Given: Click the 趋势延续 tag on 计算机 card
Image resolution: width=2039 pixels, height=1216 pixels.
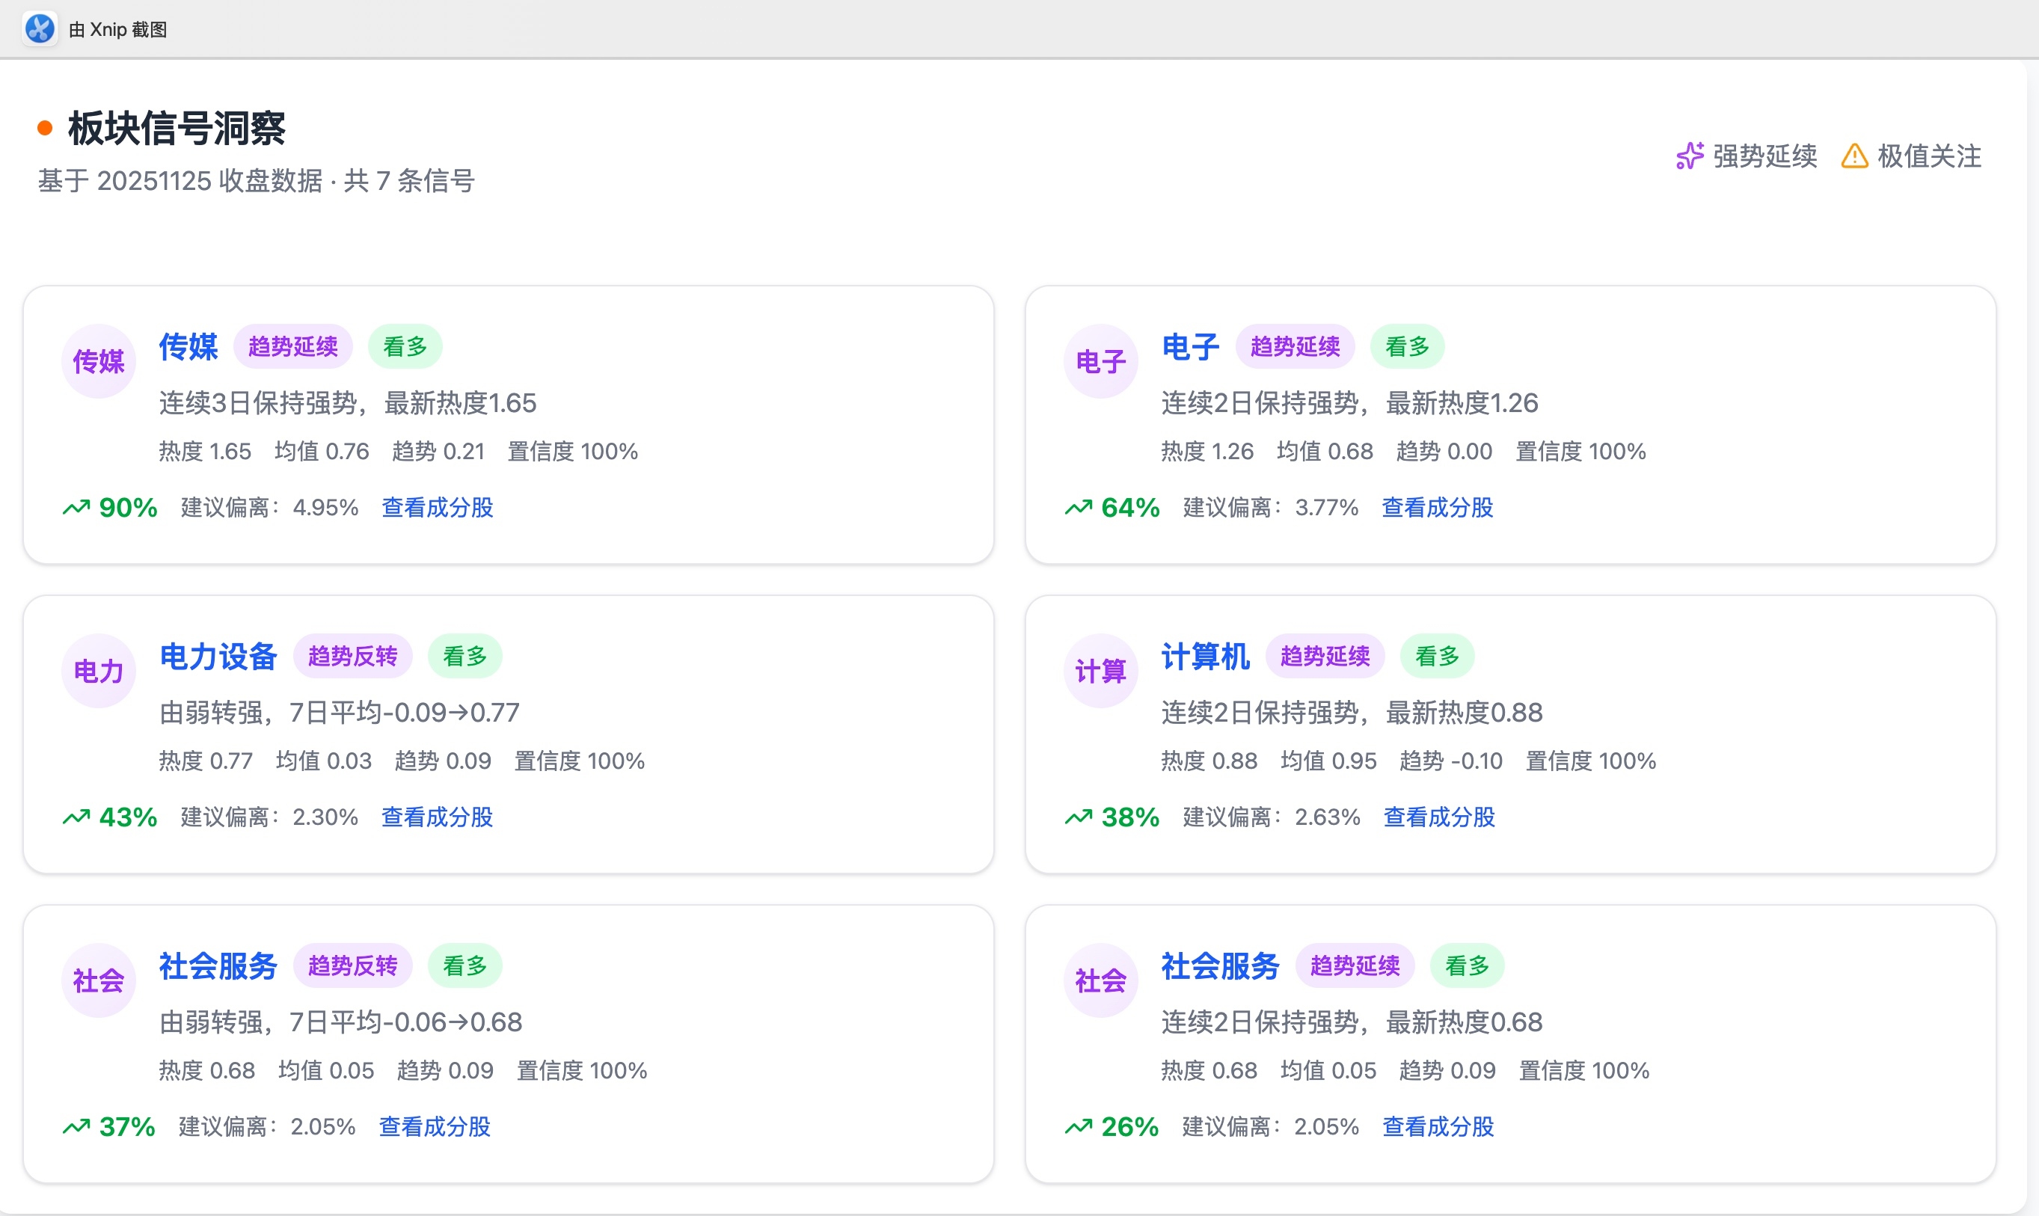Looking at the screenshot, I should [x=1325, y=657].
